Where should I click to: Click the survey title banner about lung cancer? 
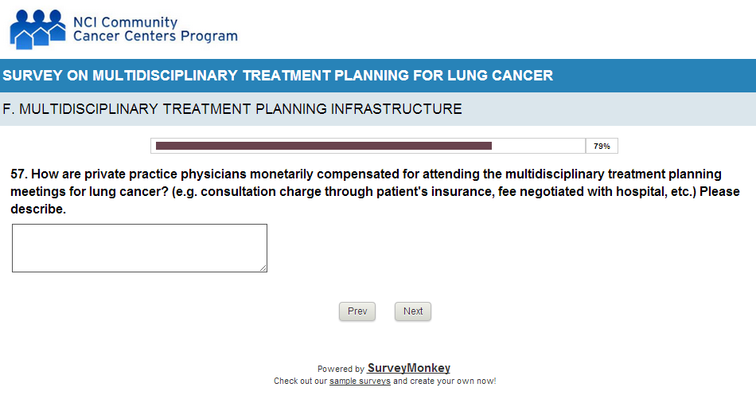(x=277, y=76)
